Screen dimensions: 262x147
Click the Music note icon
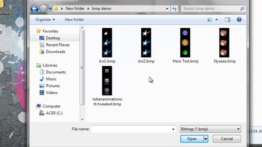pyautogui.click(x=42, y=79)
